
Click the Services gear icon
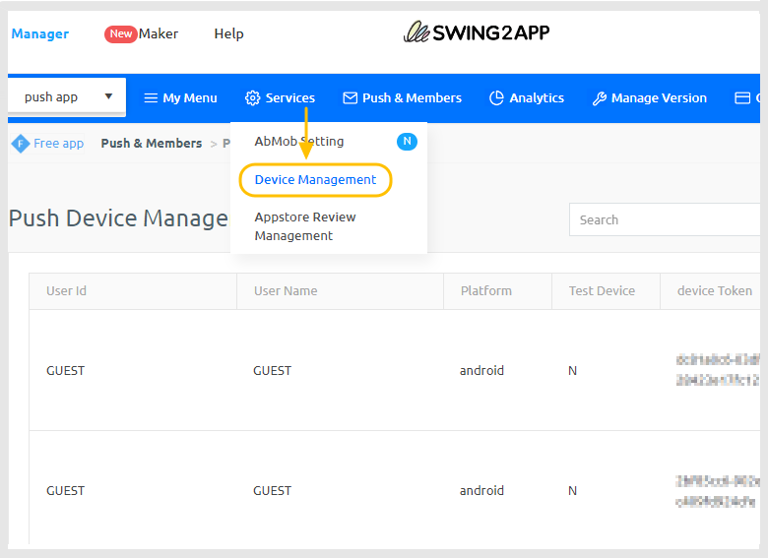[x=252, y=97]
